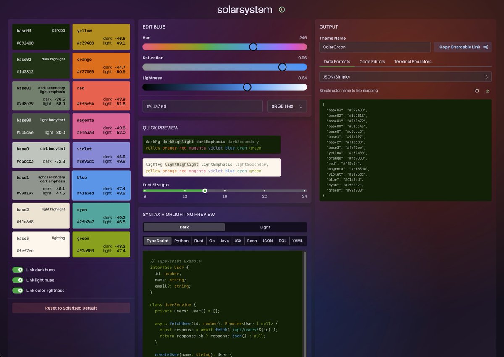The image size is (504, 357).
Task: Adjust the Lightness slider handle
Action: [247, 87]
